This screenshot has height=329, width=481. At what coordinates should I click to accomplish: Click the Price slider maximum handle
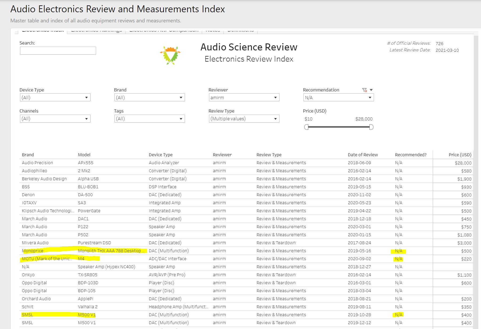[371, 127]
